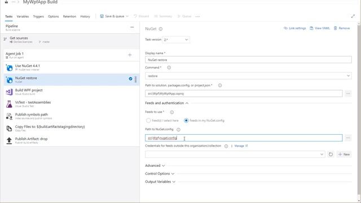
Task: Open the Command restore dropdown
Action: 248,76
